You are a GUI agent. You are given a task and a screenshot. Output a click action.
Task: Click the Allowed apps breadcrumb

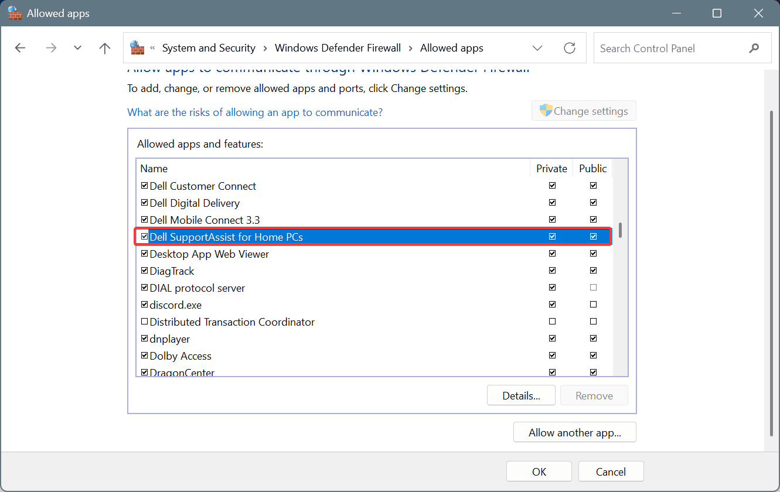452,48
